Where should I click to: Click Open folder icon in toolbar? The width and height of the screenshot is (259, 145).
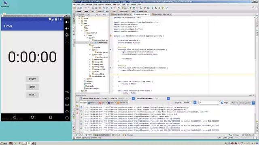pyautogui.click(x=74, y=8)
